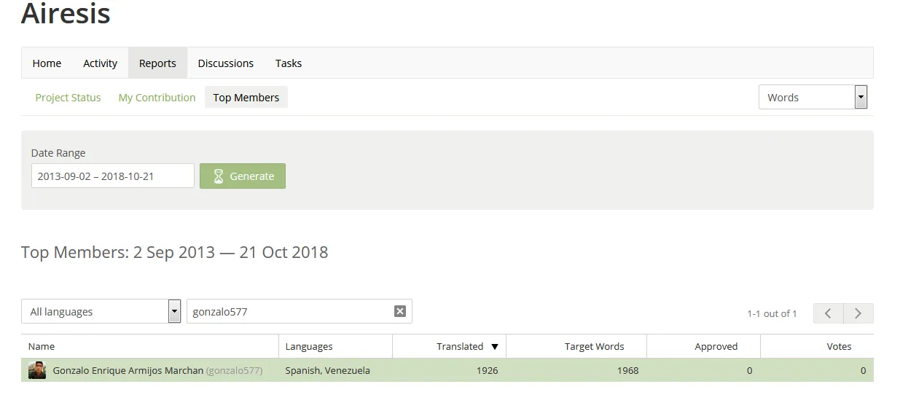Open the Discussions tab
900x411 pixels.
pyautogui.click(x=226, y=63)
